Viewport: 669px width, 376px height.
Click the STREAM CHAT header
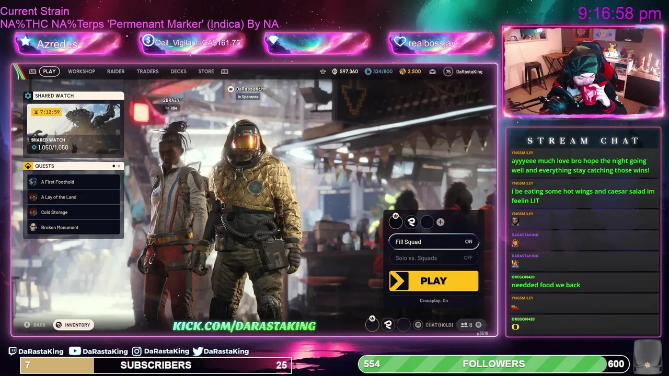coord(583,140)
